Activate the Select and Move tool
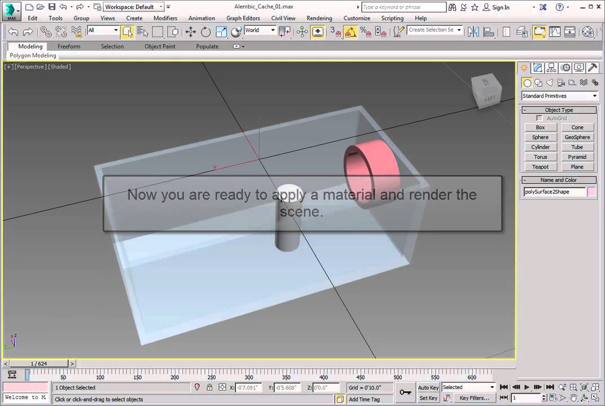The width and height of the screenshot is (605, 406). (x=191, y=32)
